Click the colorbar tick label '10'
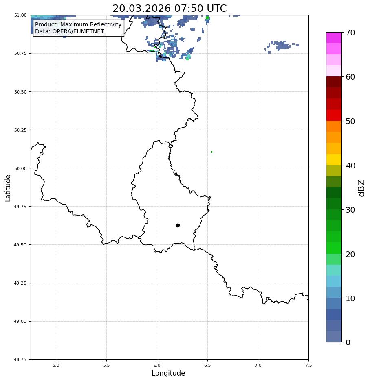Viewport: 370px width, 381px height. [x=350, y=298]
